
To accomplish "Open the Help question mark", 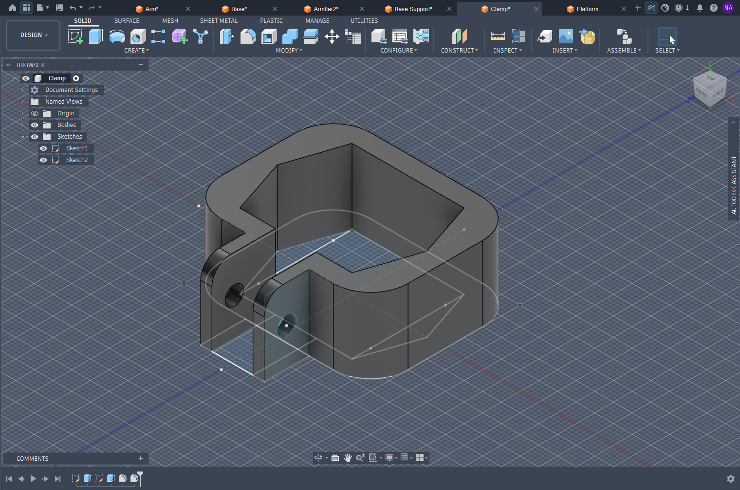I will (714, 8).
